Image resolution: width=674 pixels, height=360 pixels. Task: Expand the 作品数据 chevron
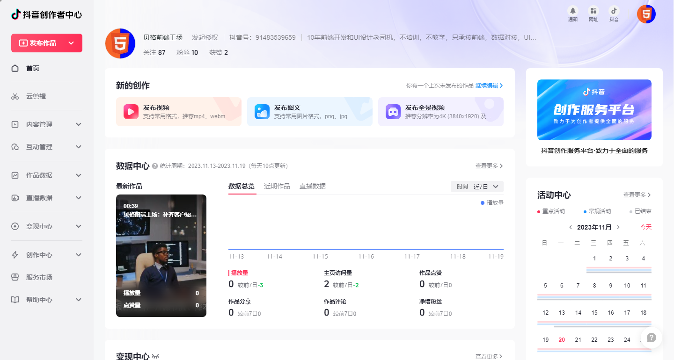pos(79,175)
